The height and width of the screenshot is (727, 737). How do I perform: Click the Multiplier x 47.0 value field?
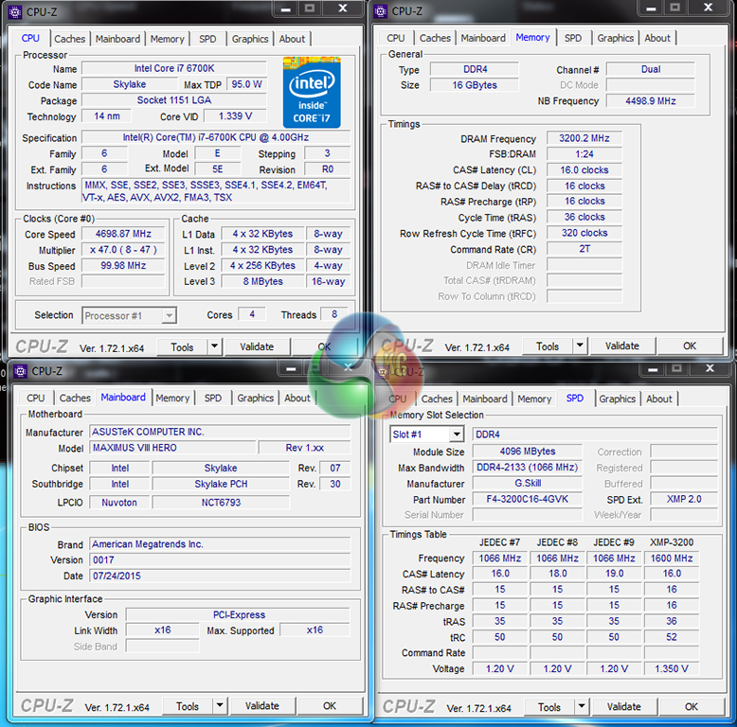(123, 249)
